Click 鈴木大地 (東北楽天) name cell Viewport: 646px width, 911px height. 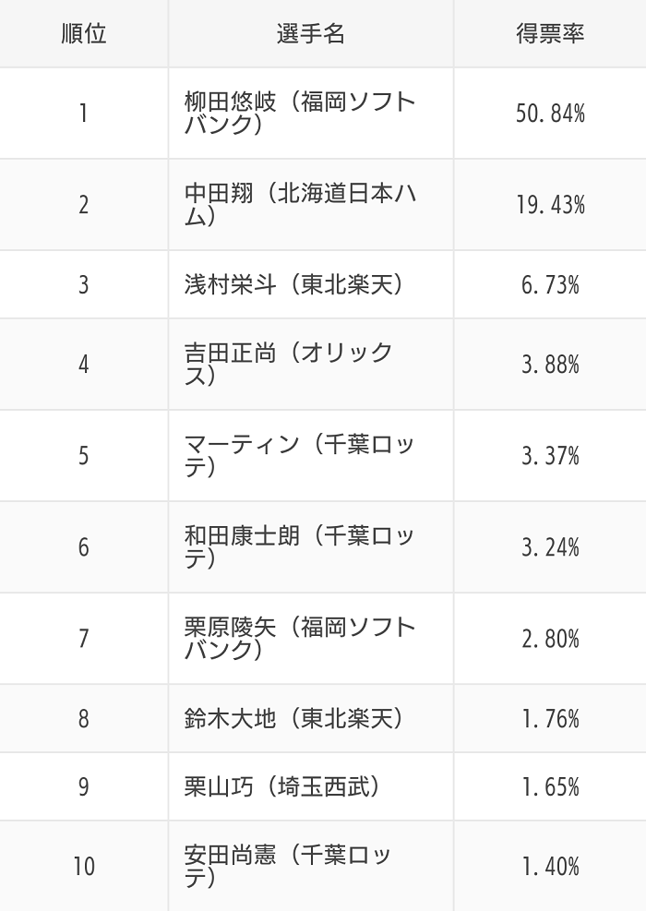pos(311,718)
